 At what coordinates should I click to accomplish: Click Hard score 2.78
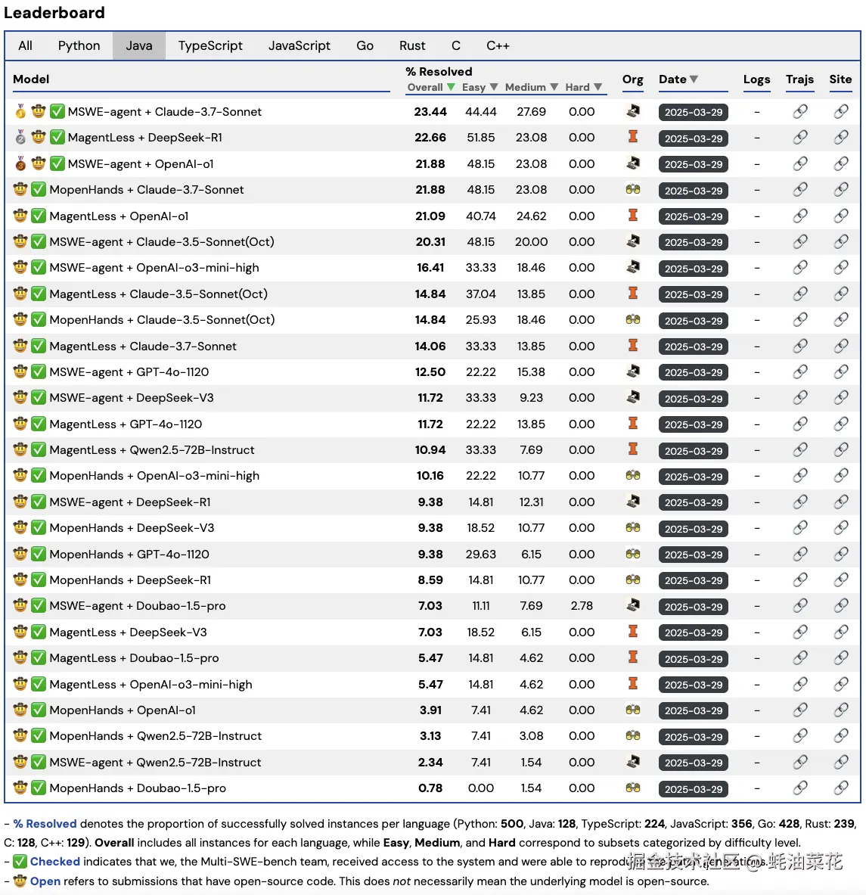click(x=582, y=605)
